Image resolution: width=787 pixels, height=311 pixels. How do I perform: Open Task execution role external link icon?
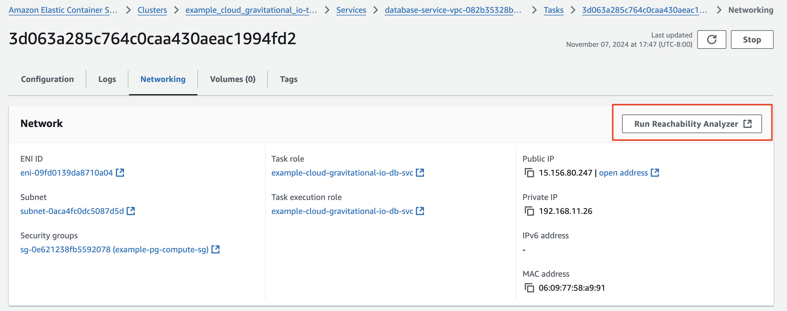(x=421, y=211)
